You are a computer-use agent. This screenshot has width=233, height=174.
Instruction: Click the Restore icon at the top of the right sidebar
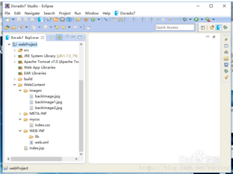click(x=226, y=40)
